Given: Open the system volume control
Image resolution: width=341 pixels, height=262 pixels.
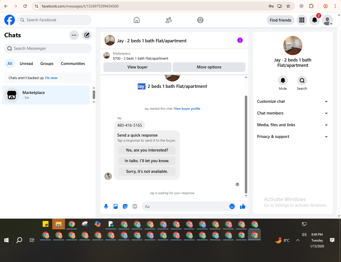Looking at the screenshot, I should coord(304,235).
